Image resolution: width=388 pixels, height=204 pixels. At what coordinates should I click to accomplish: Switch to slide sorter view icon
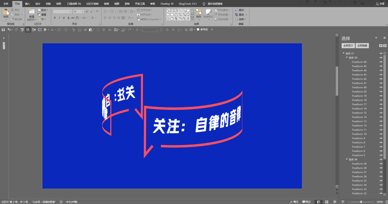pyautogui.click(x=326, y=202)
